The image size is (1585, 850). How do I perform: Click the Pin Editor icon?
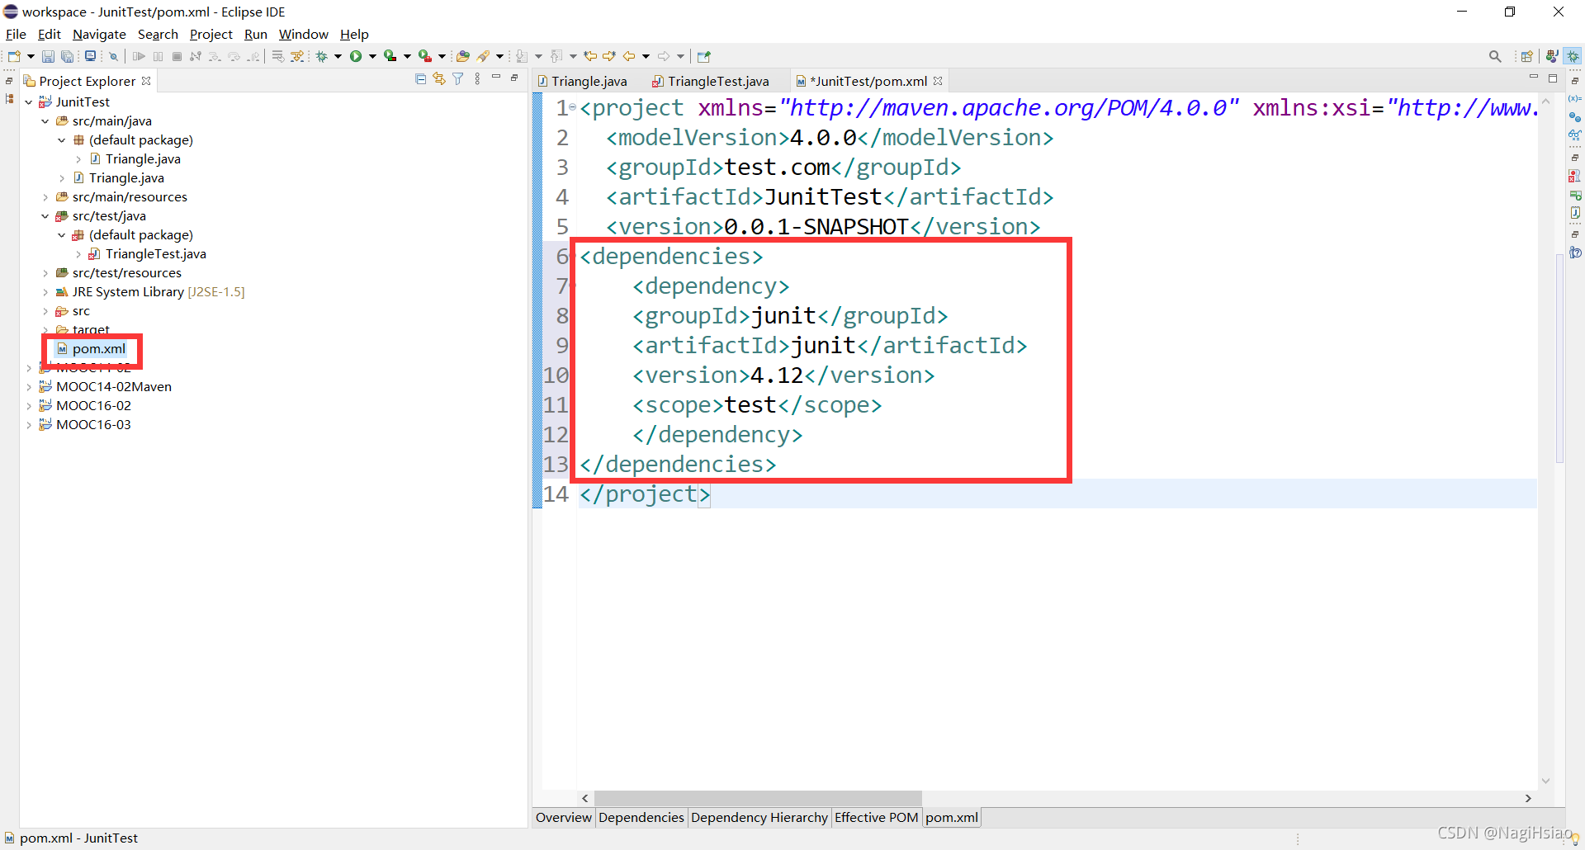coord(703,56)
